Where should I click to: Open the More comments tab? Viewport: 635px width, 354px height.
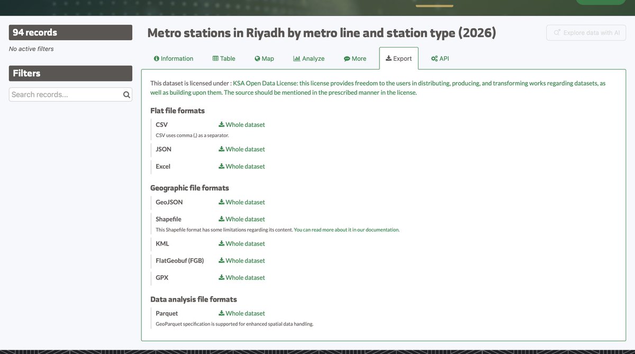click(x=355, y=58)
